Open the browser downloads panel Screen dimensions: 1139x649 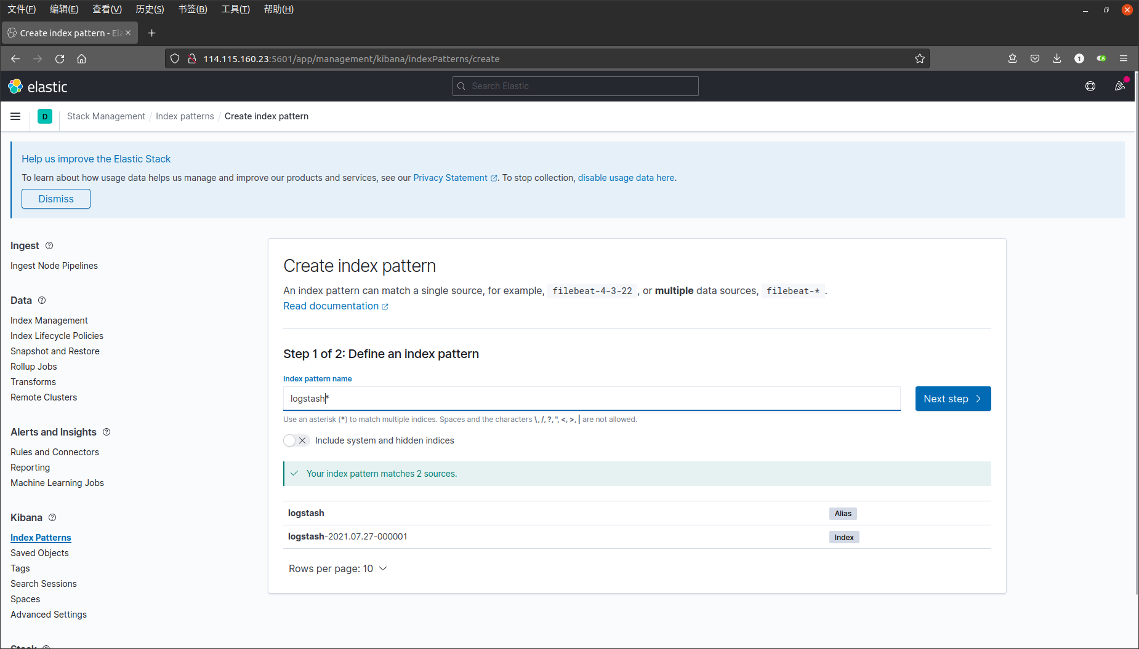1057,59
